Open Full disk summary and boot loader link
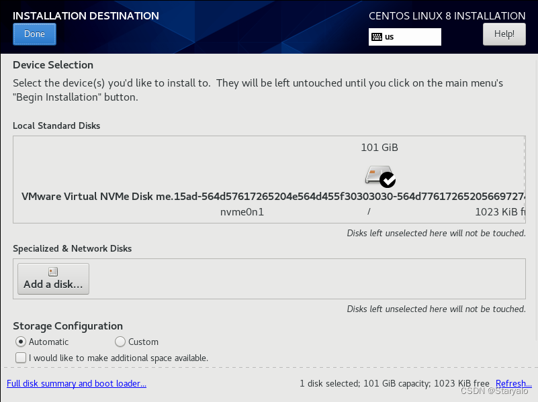The width and height of the screenshot is (538, 402). [x=77, y=383]
